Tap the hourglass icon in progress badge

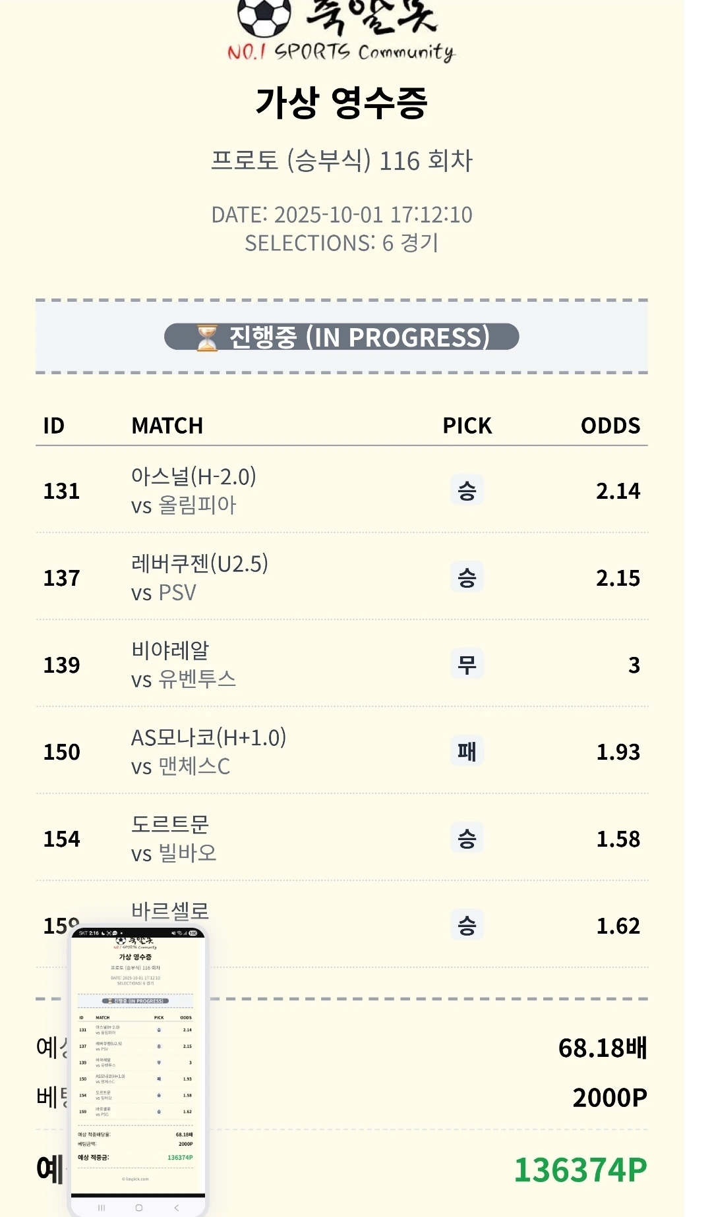coord(207,337)
